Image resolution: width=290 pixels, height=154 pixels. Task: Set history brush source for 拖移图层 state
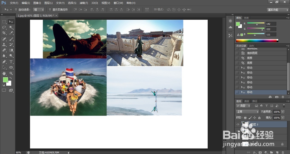(x=237, y=53)
